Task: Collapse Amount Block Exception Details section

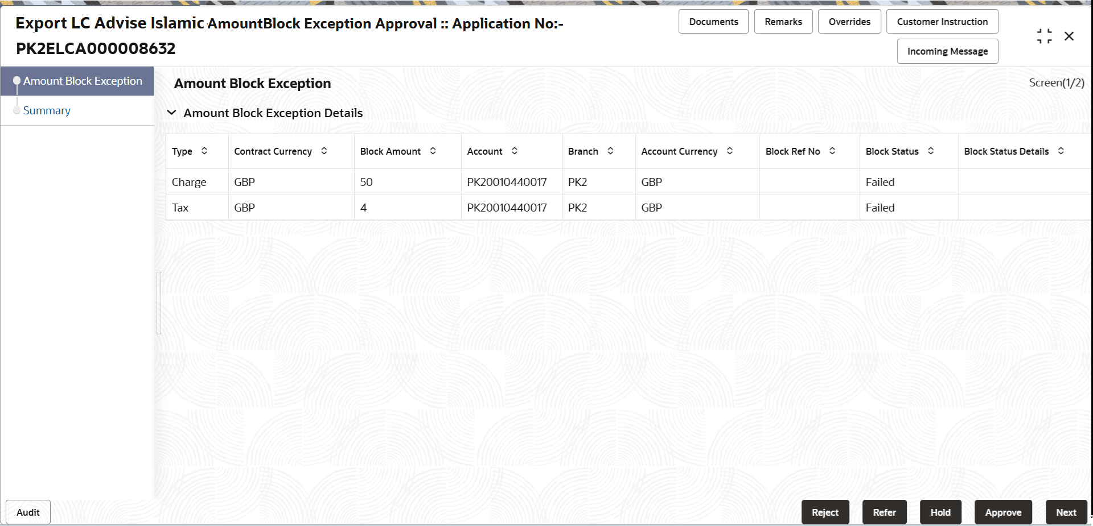Action: tap(171, 113)
